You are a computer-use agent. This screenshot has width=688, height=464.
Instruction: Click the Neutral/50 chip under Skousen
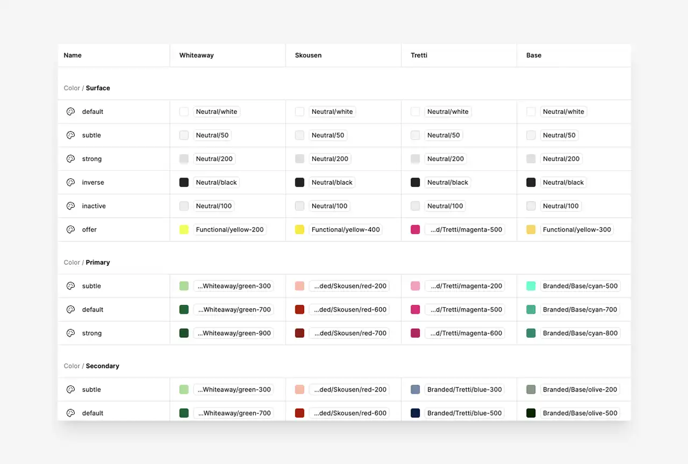pos(328,135)
